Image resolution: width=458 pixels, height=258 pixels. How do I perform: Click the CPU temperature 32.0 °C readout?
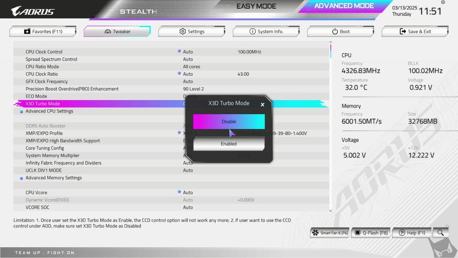point(356,87)
